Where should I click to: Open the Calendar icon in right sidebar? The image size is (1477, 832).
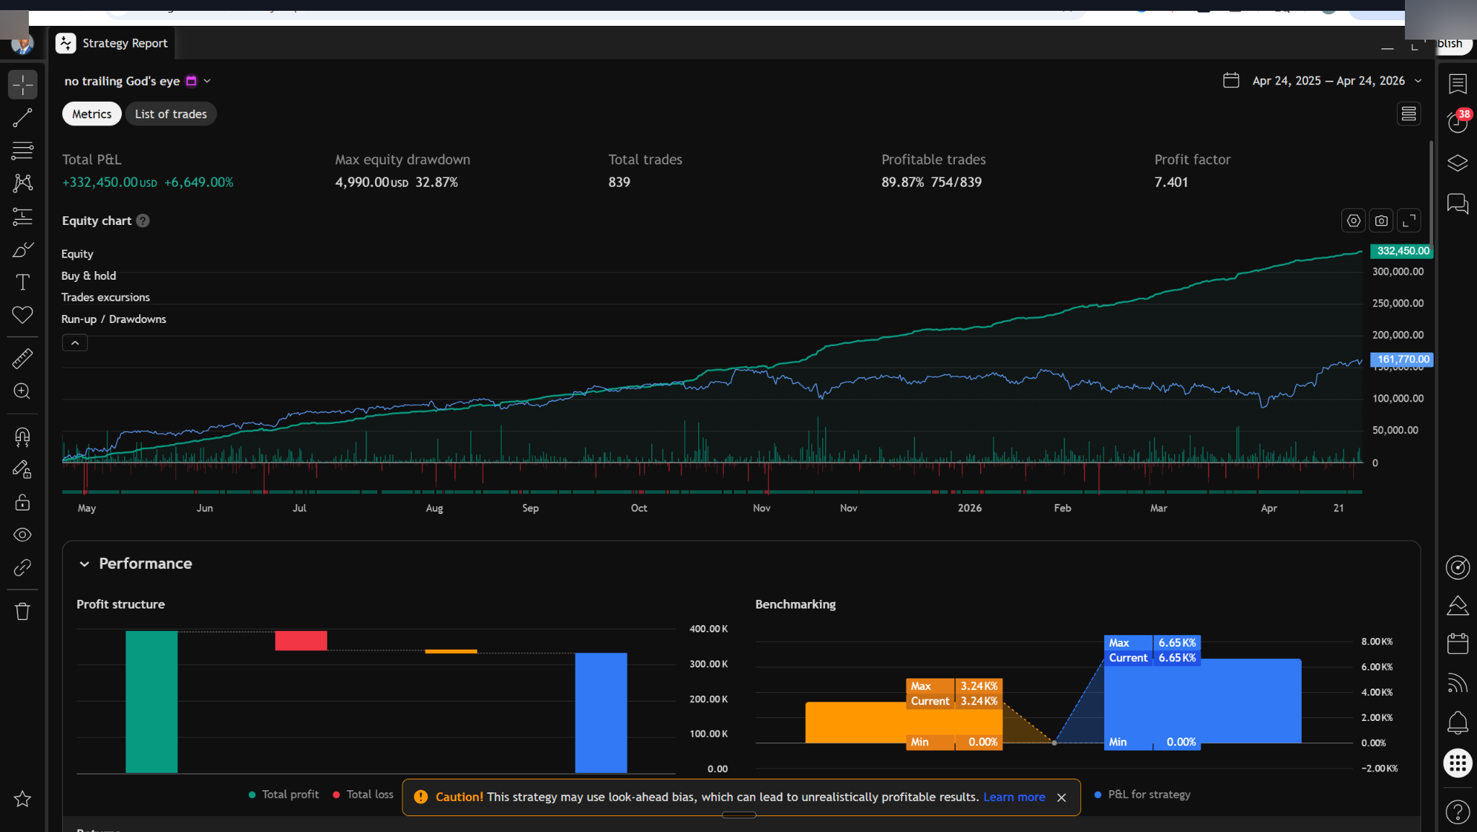pos(1458,643)
